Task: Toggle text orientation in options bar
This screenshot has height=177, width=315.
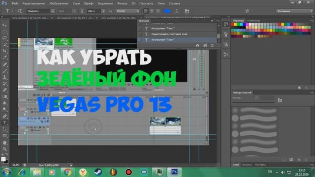Action: [x=20, y=11]
